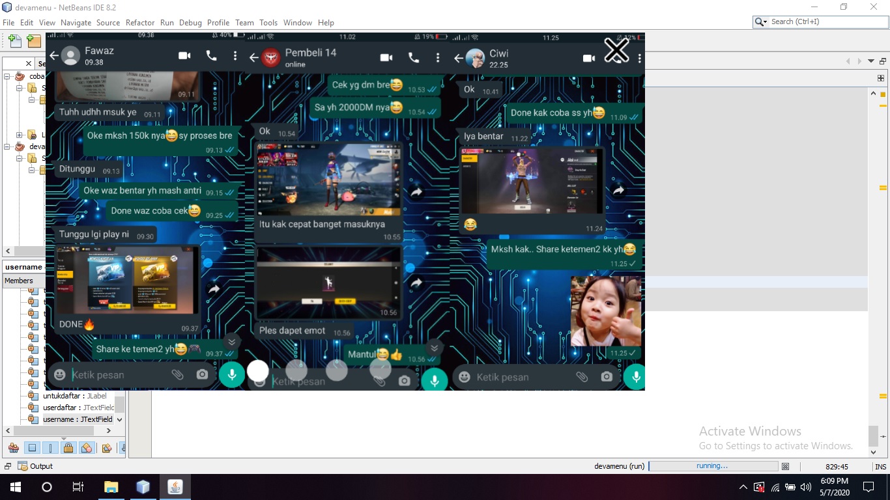Collapse the coba project node
Screen dimensions: 890x500
[8, 76]
